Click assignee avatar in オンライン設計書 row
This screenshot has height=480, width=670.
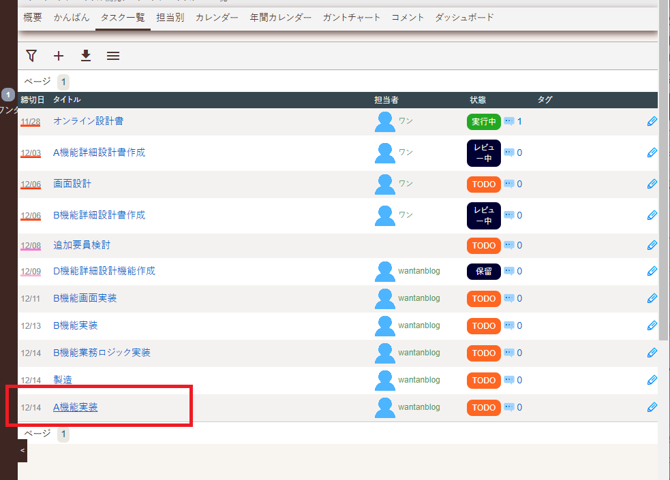pyautogui.click(x=384, y=122)
